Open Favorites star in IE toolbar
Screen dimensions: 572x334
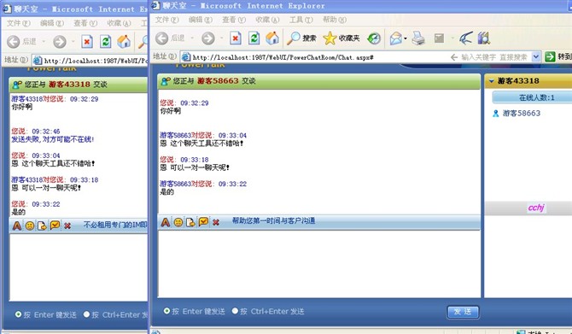point(341,38)
